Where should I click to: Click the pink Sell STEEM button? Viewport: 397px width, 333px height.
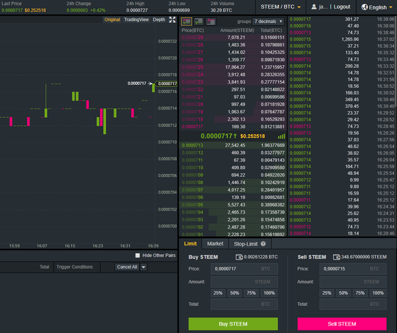point(342,324)
